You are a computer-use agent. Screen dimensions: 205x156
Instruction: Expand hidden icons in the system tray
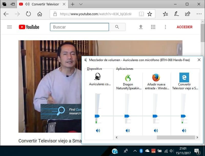[x=135, y=151]
